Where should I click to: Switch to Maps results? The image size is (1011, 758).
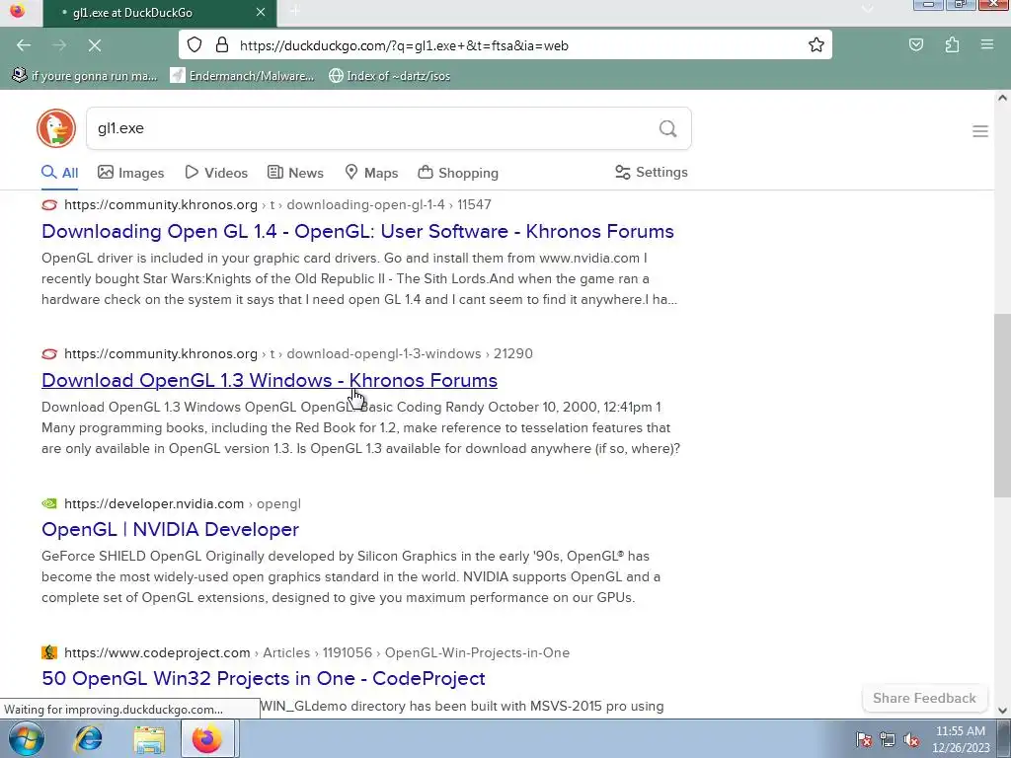click(x=371, y=173)
